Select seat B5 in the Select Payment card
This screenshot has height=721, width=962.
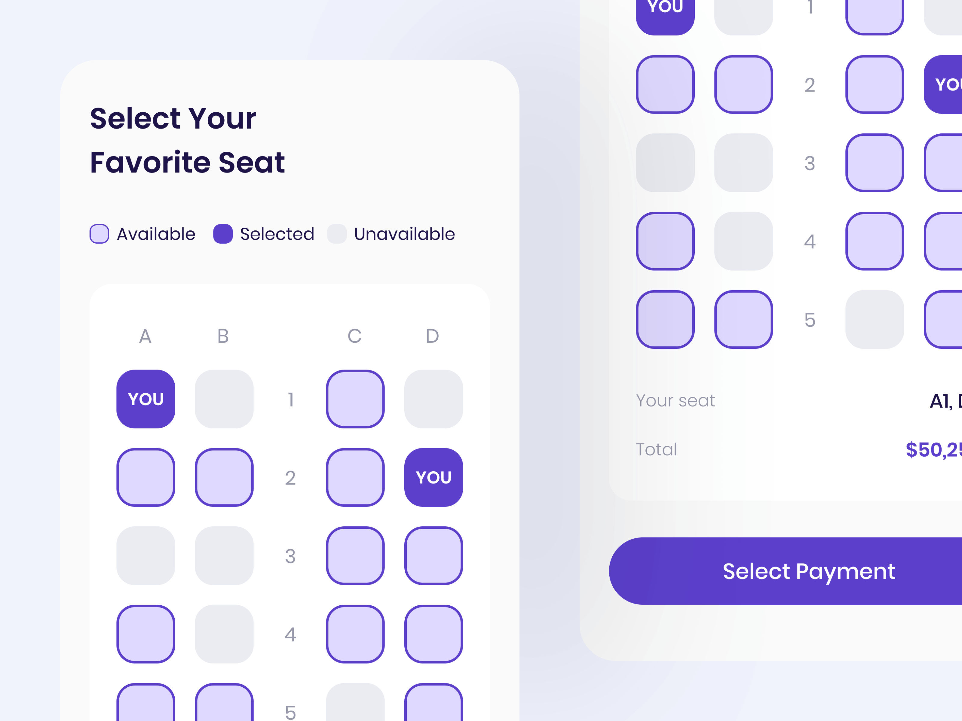click(x=744, y=319)
